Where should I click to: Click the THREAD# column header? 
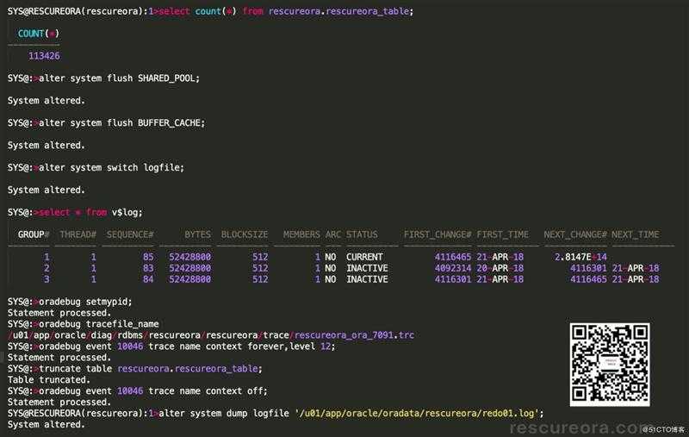click(x=78, y=234)
